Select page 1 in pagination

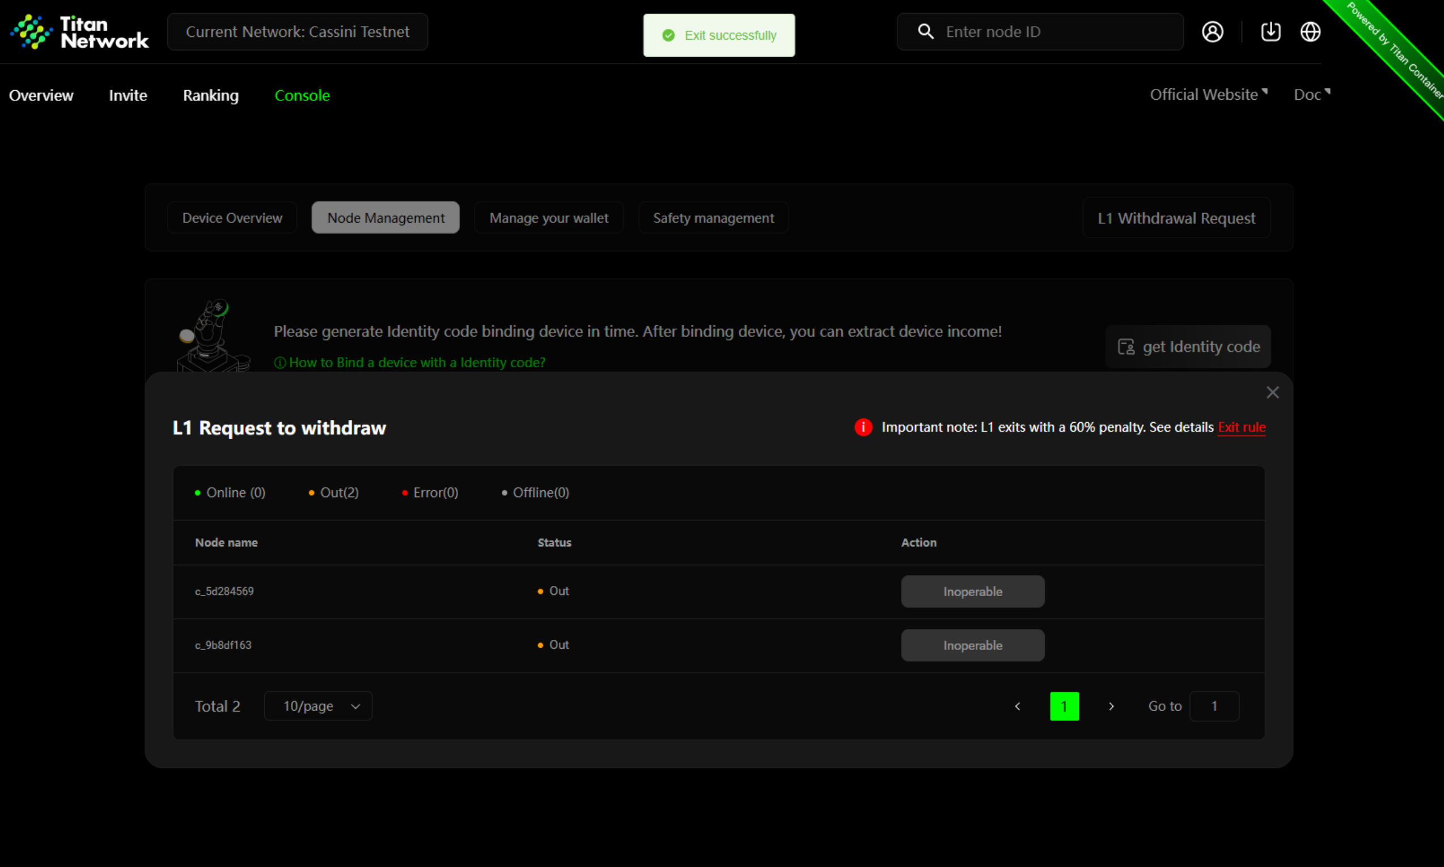point(1064,705)
